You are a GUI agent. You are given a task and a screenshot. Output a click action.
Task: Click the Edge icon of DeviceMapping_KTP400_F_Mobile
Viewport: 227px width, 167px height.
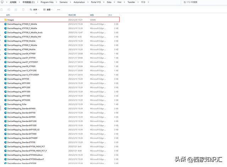click(6, 24)
